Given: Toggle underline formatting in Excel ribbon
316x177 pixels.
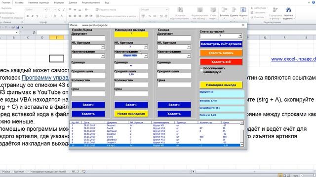Looking at the screenshot, I should pyautogui.click(x=37, y=16).
